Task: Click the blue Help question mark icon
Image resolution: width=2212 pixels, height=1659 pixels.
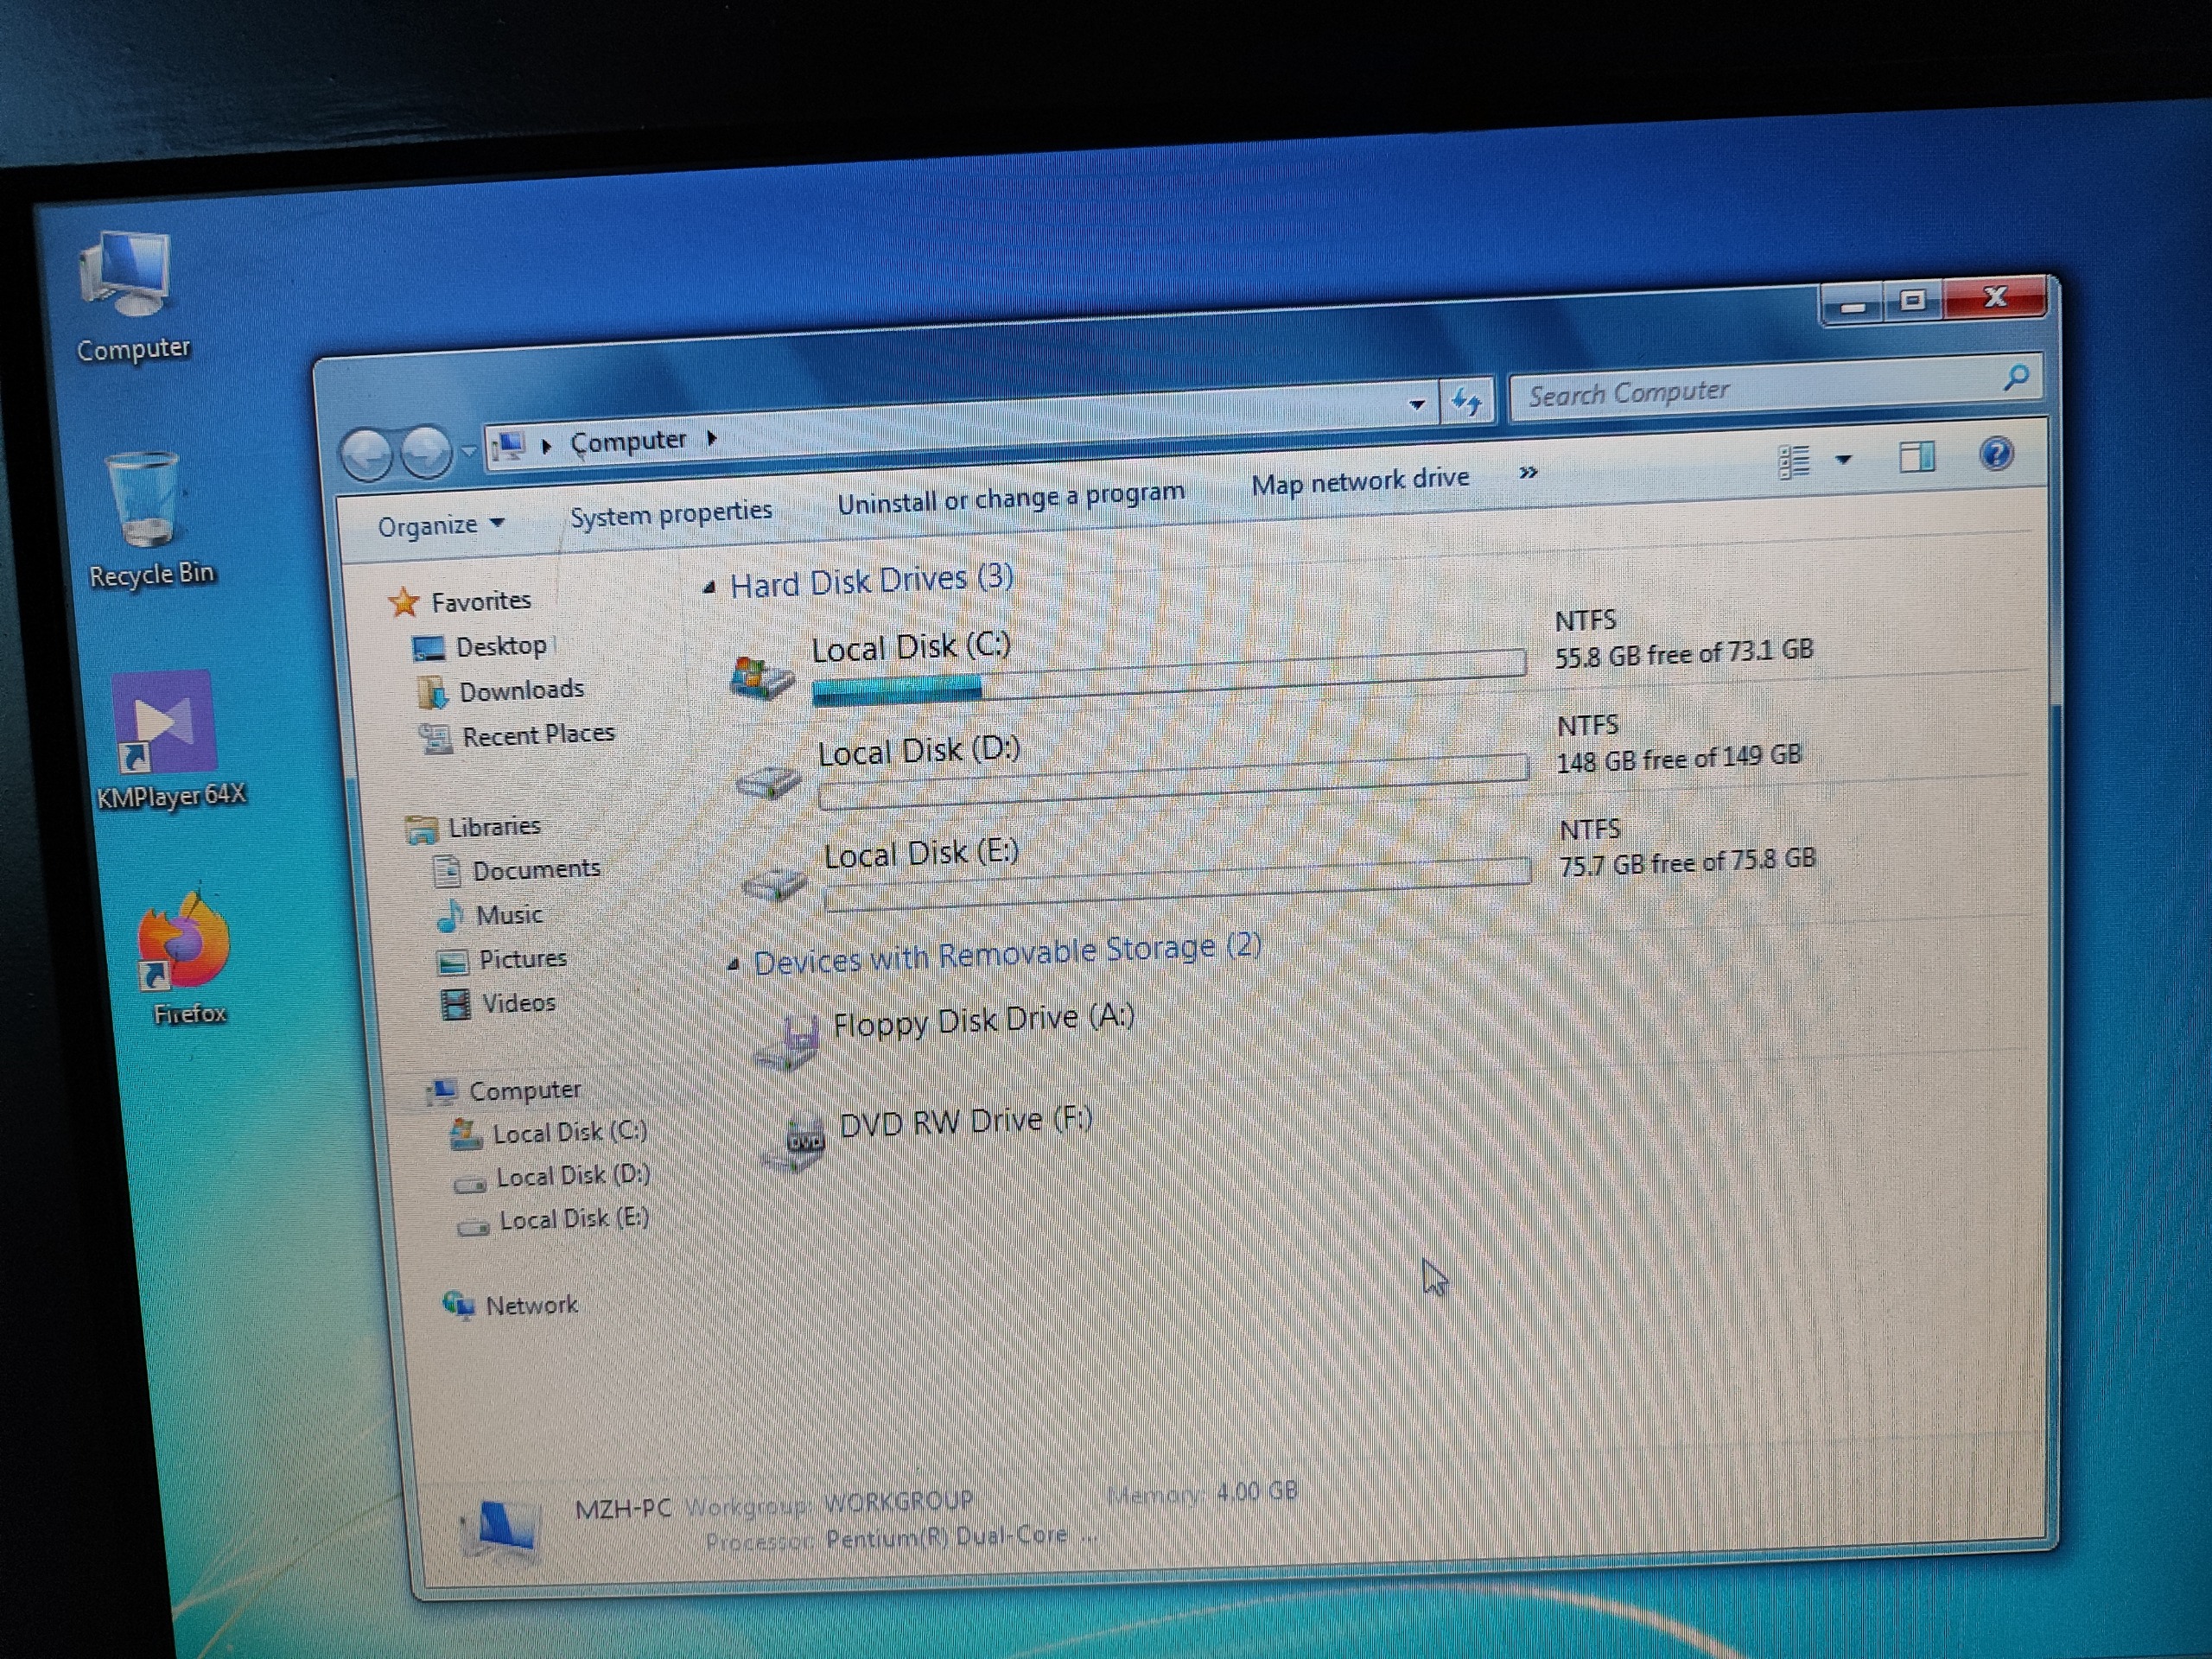Action: [1996, 455]
